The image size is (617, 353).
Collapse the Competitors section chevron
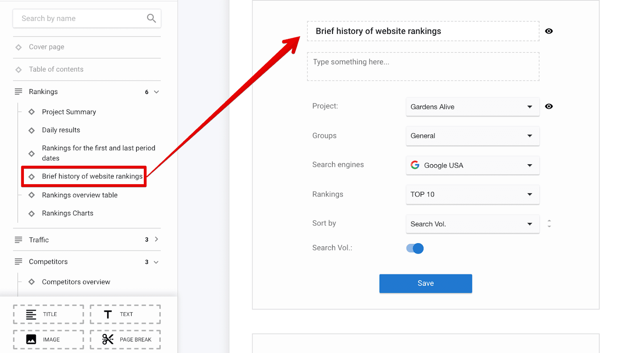[x=156, y=262]
